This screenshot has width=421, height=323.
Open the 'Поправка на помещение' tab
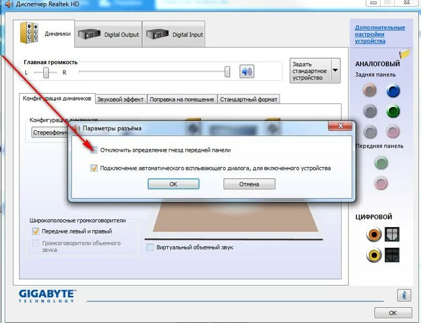point(182,99)
